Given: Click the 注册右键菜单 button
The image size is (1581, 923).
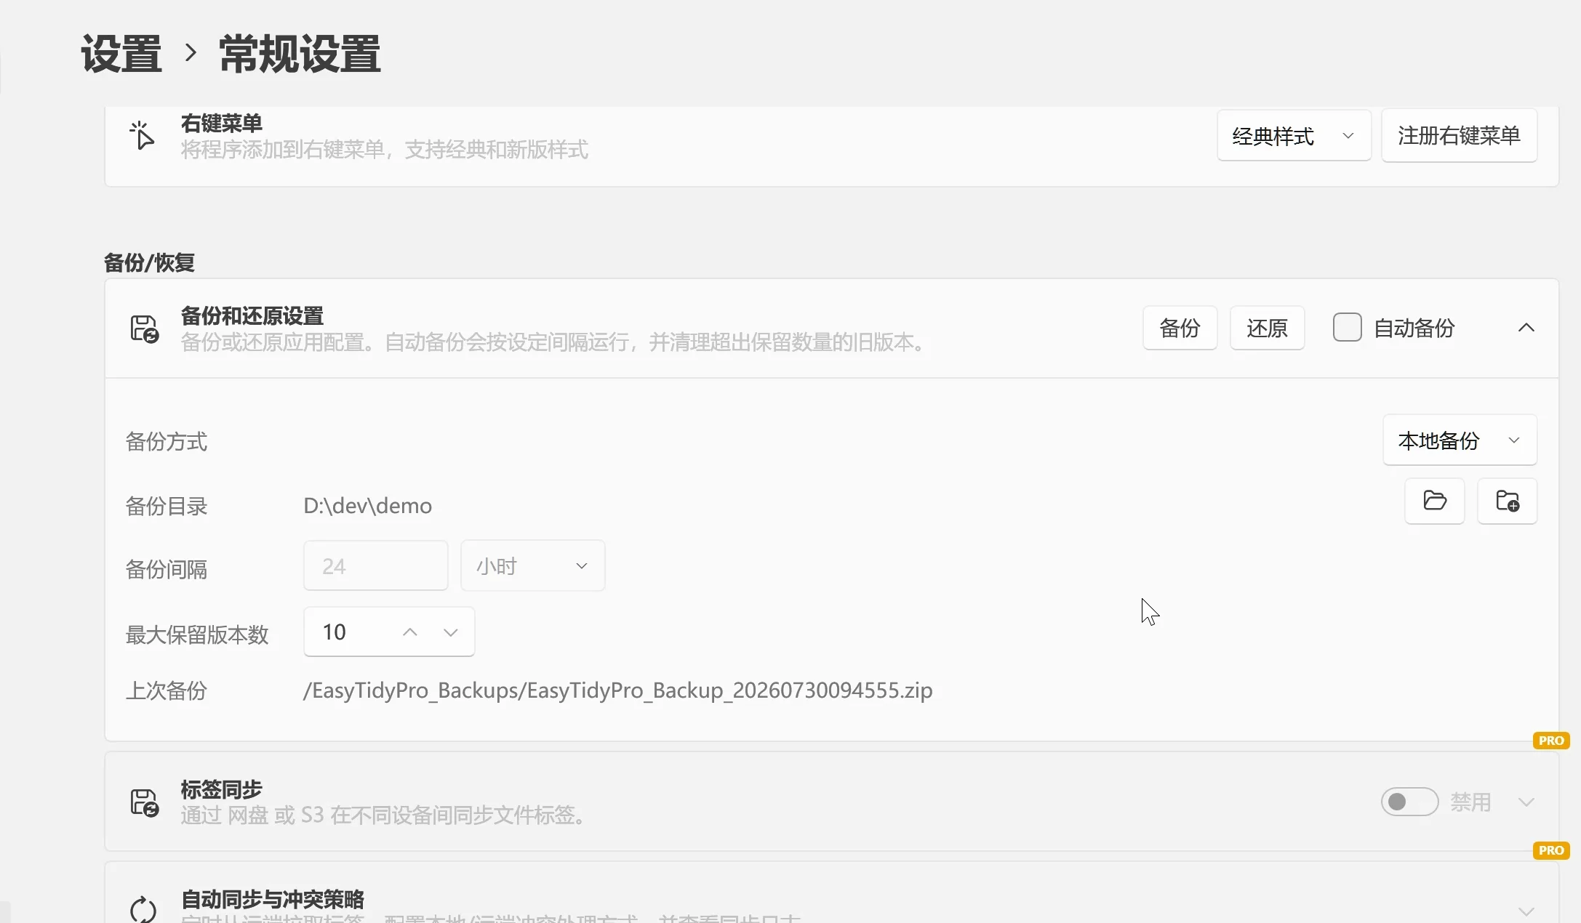Looking at the screenshot, I should (x=1459, y=135).
